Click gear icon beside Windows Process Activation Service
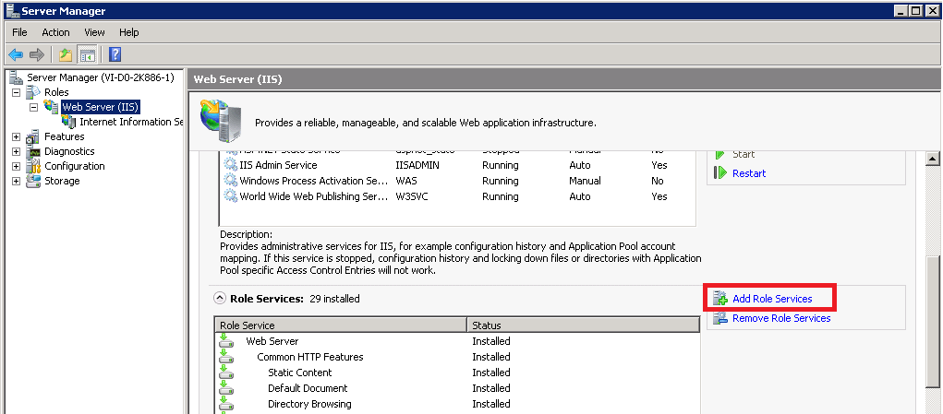The height and width of the screenshot is (414, 943). [x=230, y=181]
